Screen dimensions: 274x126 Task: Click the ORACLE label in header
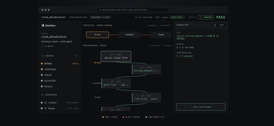point(192,17)
